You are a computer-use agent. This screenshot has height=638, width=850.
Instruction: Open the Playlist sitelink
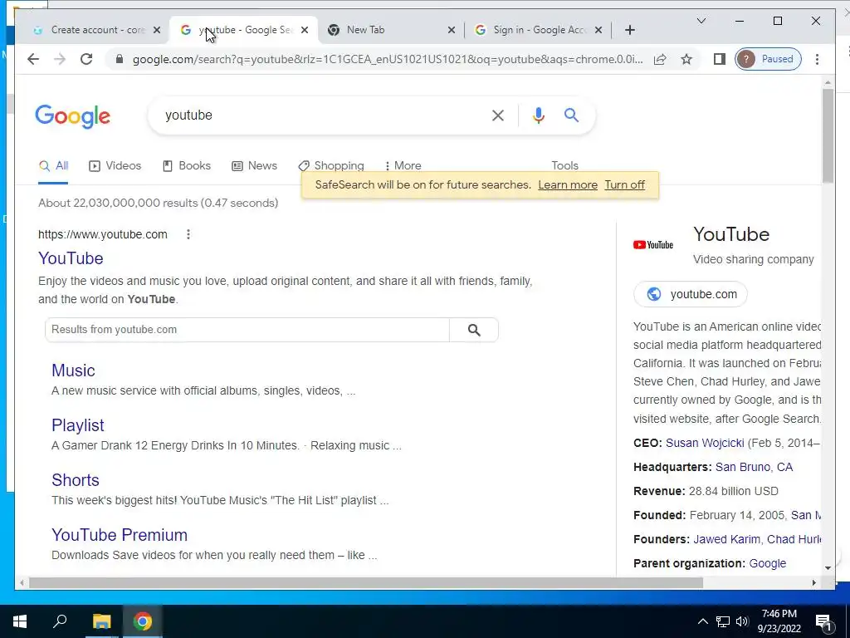point(77,425)
